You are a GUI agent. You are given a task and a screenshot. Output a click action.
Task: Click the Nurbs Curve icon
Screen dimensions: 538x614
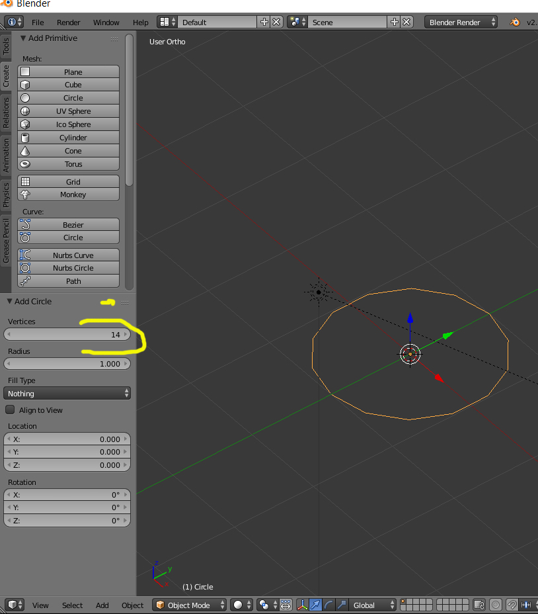[x=25, y=255]
